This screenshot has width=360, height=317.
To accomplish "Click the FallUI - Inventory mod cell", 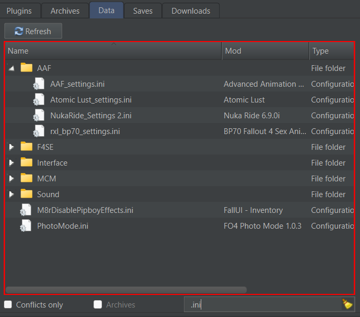I will (253, 210).
